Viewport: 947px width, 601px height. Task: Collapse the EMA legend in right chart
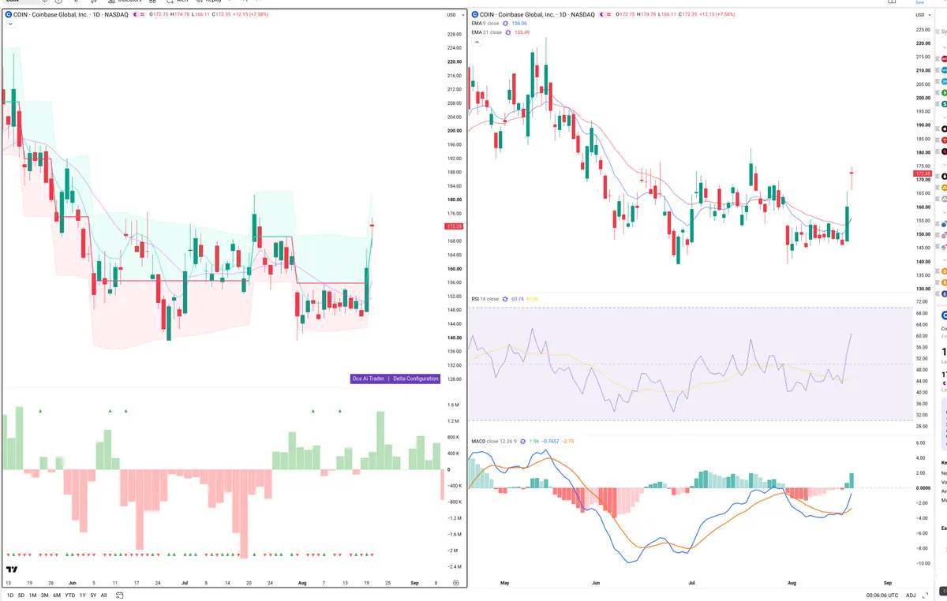pos(477,42)
